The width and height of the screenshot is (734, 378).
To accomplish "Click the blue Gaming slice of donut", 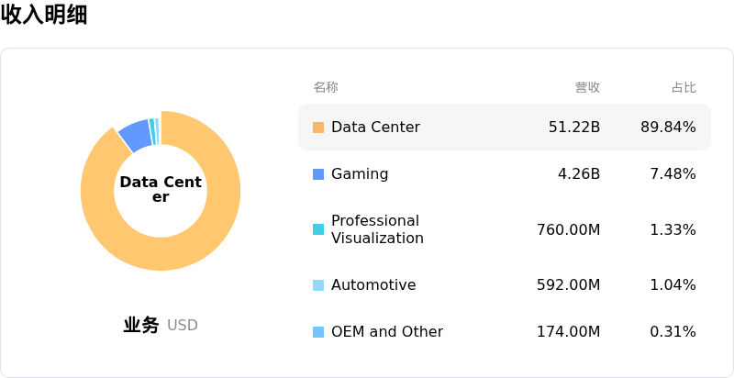I will (x=134, y=136).
